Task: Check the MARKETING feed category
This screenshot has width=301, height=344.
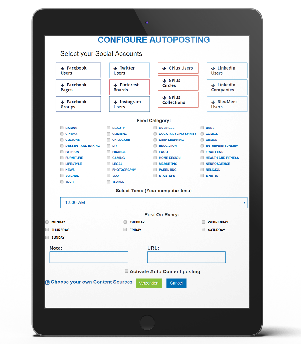Action: 155,164
